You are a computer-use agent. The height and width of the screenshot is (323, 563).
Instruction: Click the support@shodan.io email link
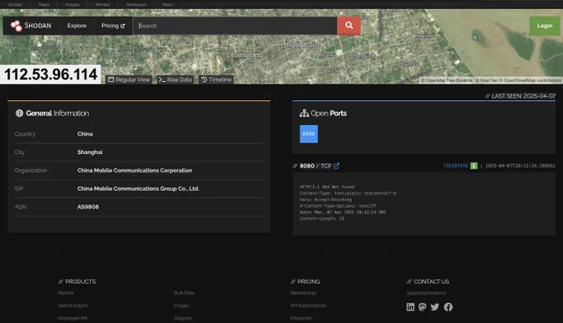click(x=426, y=293)
